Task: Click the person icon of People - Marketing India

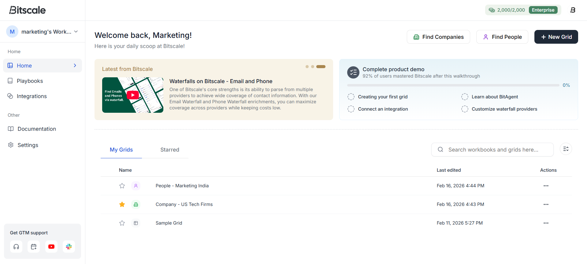Action: pyautogui.click(x=136, y=186)
